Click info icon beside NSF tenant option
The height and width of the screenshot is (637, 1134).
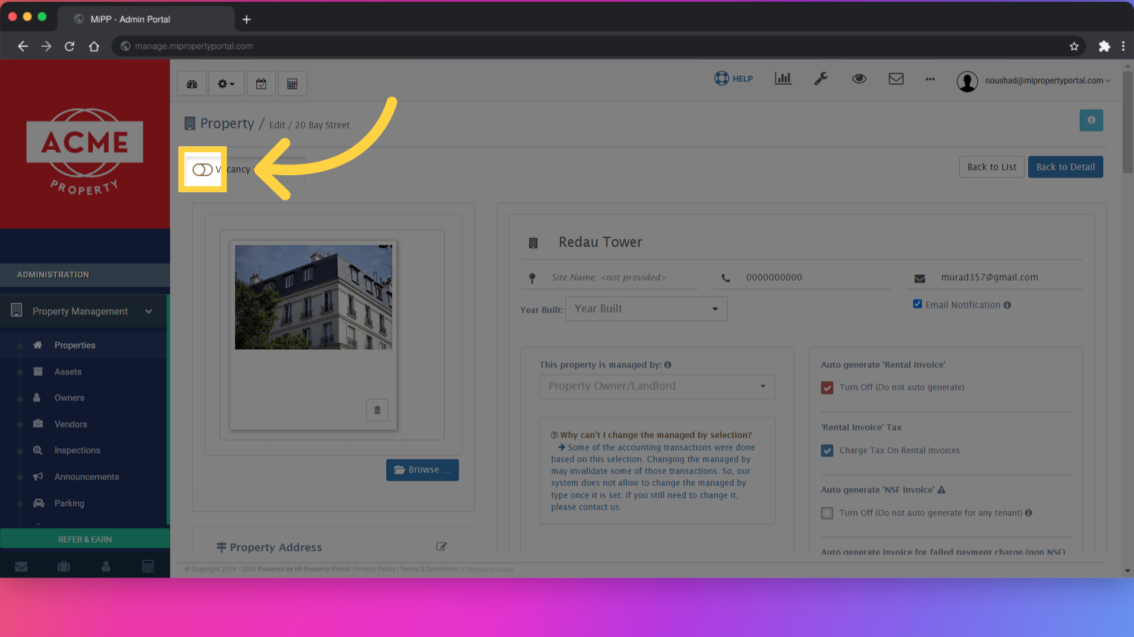tap(1028, 513)
